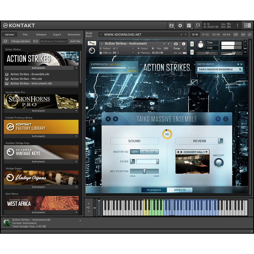The height and width of the screenshot is (254, 254).
Task: Open instrument info with the (i) icon
Action: (x=184, y=44)
